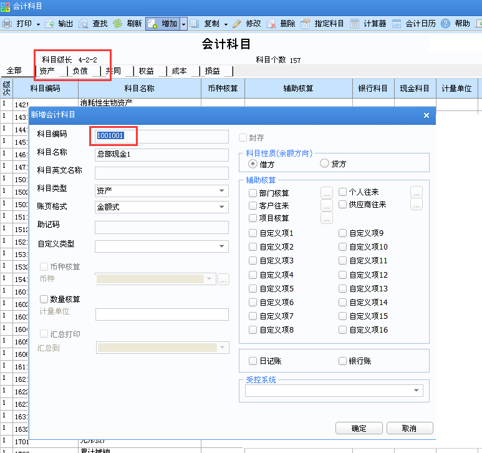Click the Modify (修改) pencil icon
Viewport: 482px width, 453px height.
(x=237, y=24)
